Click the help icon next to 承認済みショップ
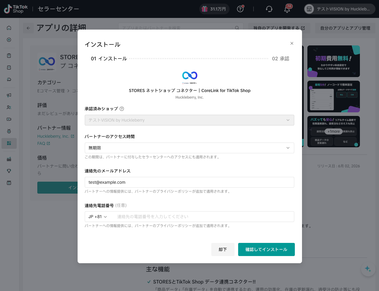This screenshot has width=379, height=291. click(122, 109)
